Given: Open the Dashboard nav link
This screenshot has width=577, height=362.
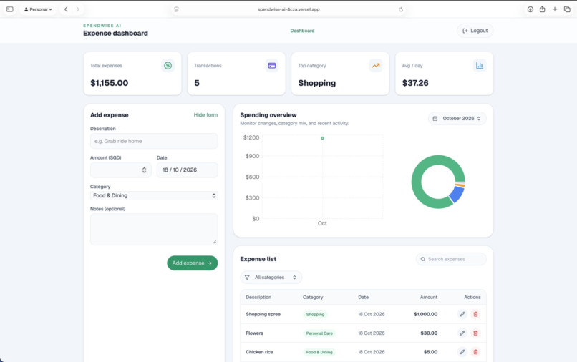Looking at the screenshot, I should [302, 31].
